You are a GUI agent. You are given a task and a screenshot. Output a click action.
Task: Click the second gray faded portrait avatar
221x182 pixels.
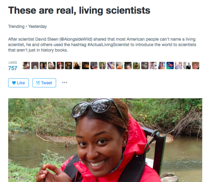35,65
